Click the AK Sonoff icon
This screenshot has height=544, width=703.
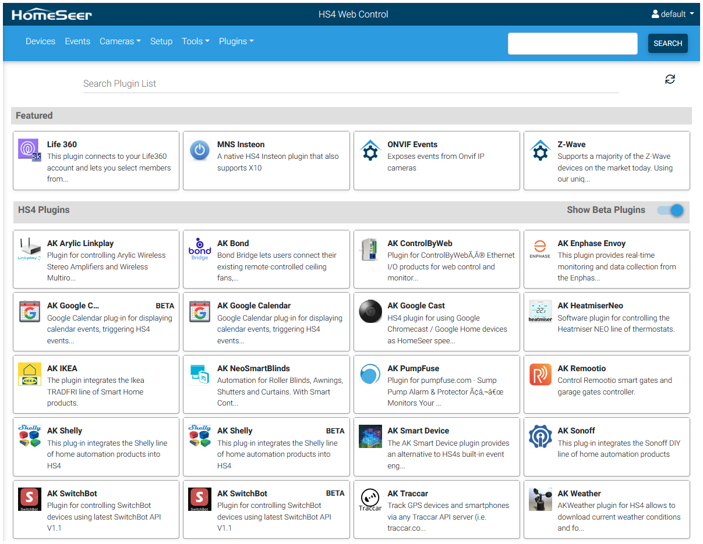click(x=540, y=436)
